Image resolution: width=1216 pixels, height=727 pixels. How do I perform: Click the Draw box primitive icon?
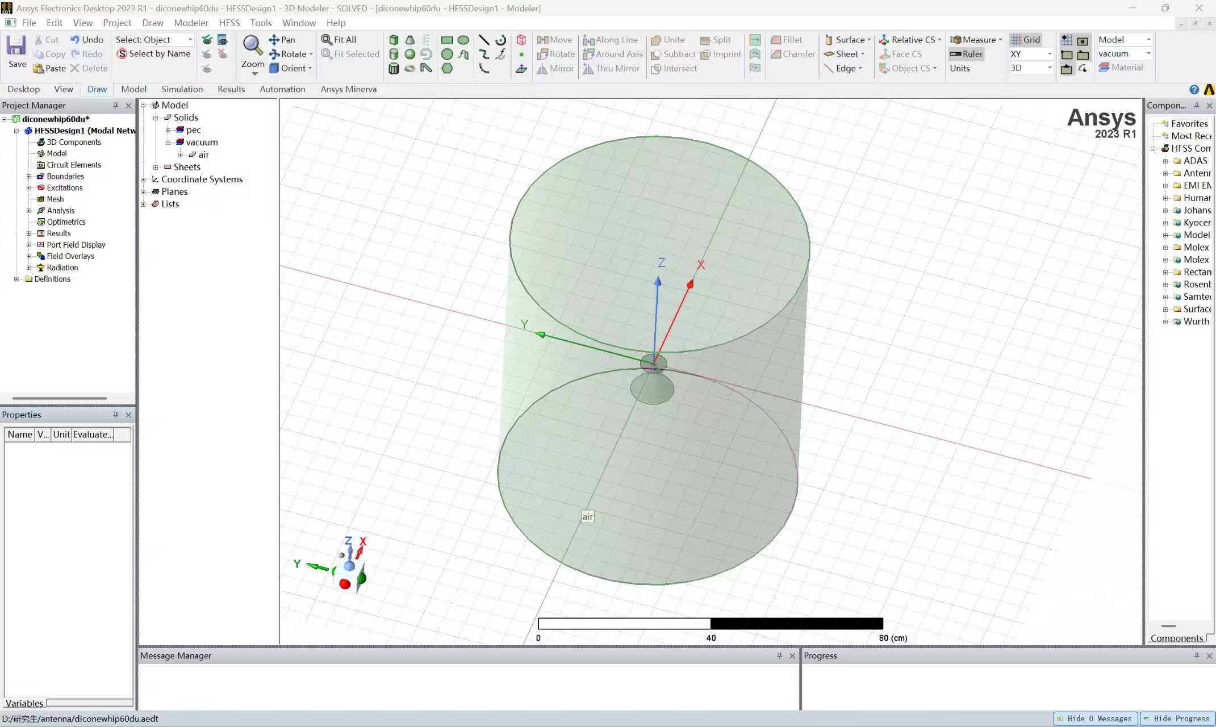pyautogui.click(x=394, y=40)
